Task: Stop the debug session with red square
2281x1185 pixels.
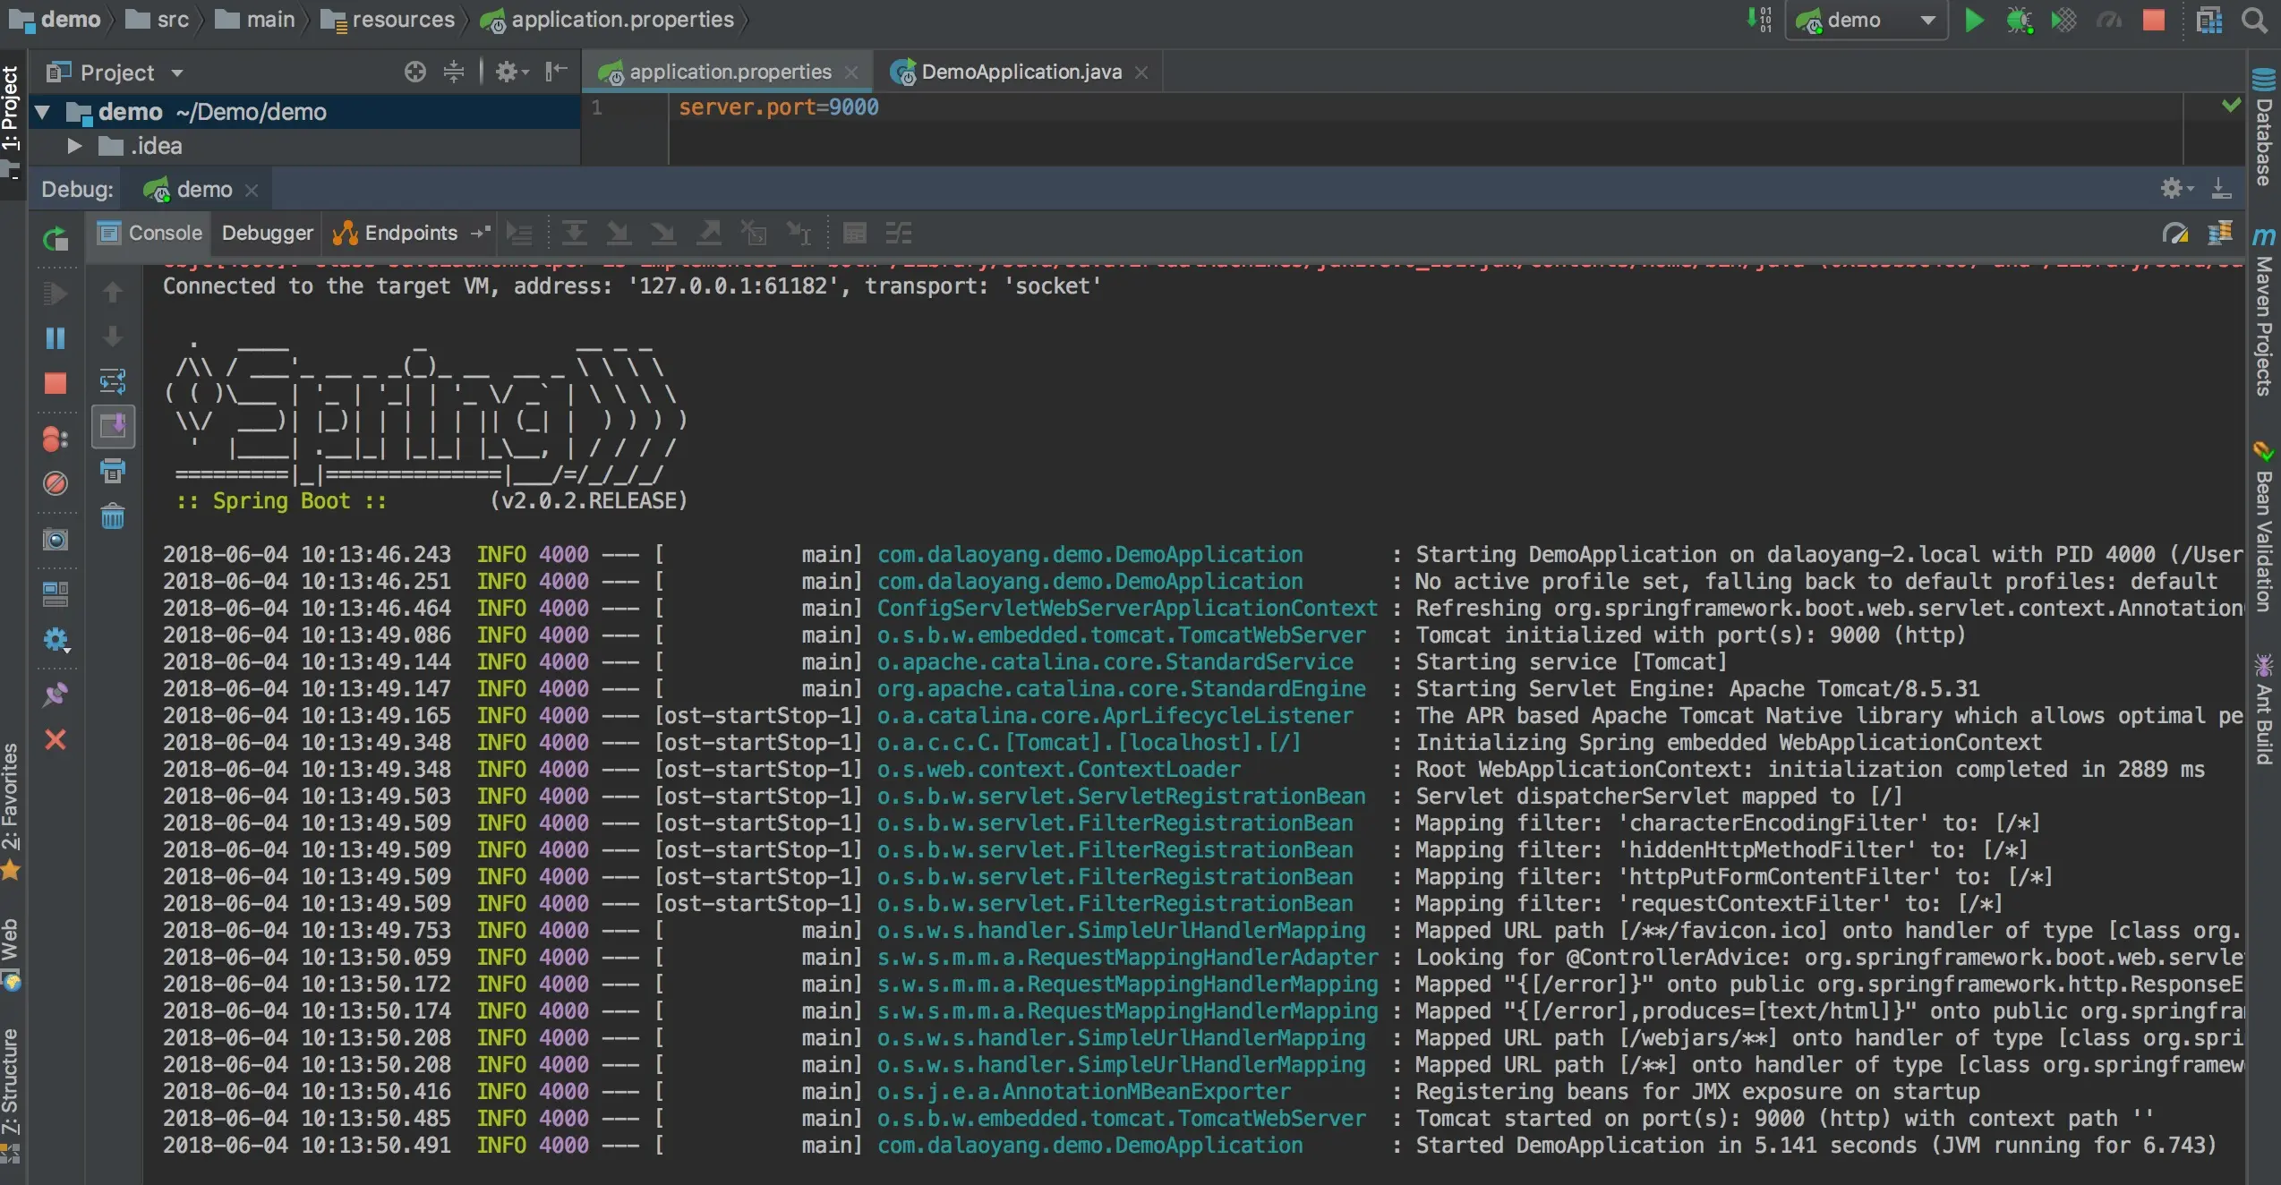Action: (56, 383)
